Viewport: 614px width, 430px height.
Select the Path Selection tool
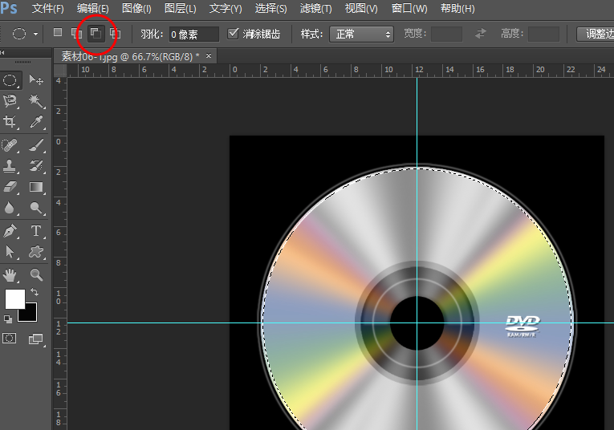point(10,252)
